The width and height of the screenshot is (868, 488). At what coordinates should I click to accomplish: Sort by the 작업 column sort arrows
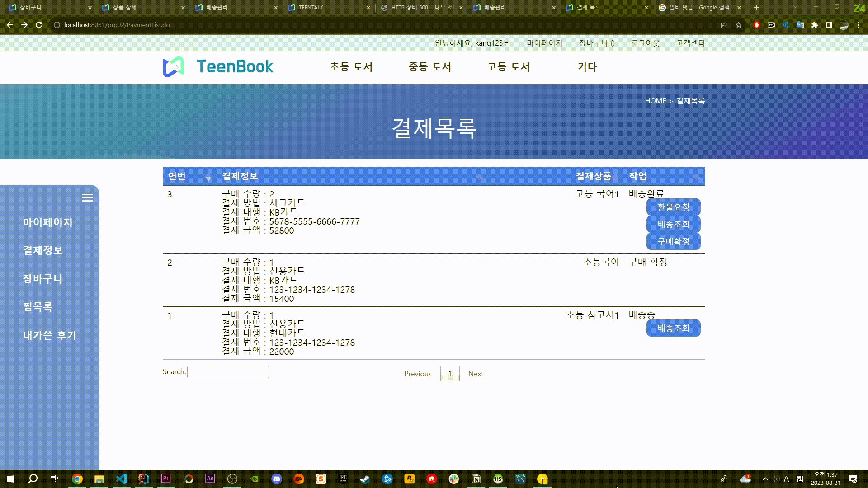[x=696, y=177]
